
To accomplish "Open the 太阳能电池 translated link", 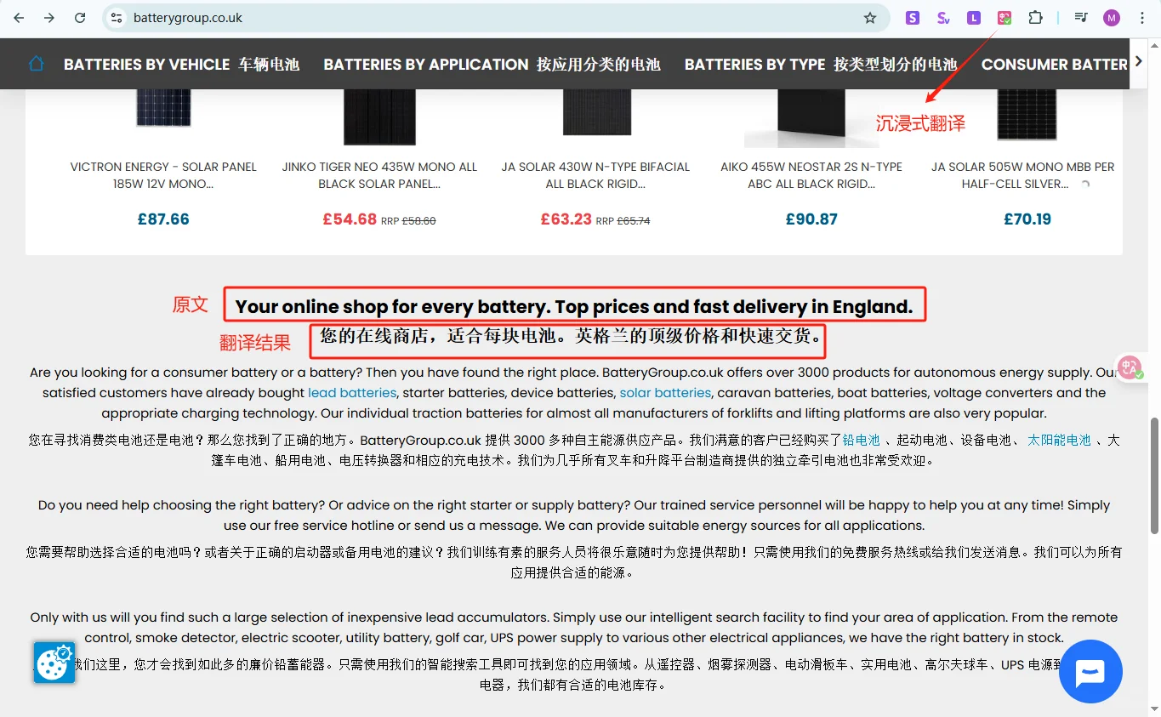I will tap(1059, 440).
